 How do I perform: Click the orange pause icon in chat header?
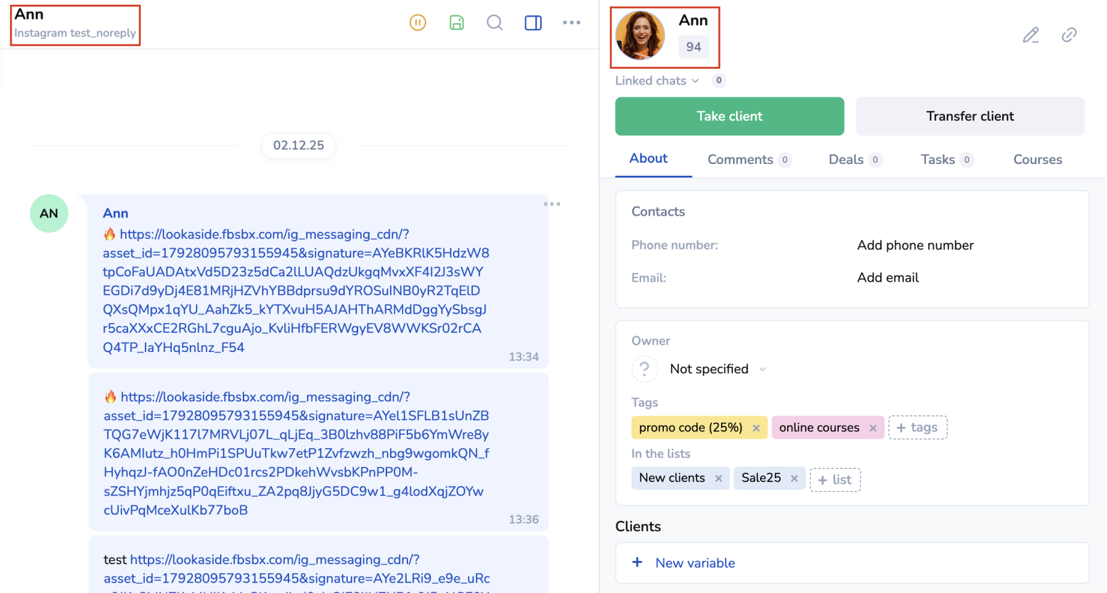(417, 23)
